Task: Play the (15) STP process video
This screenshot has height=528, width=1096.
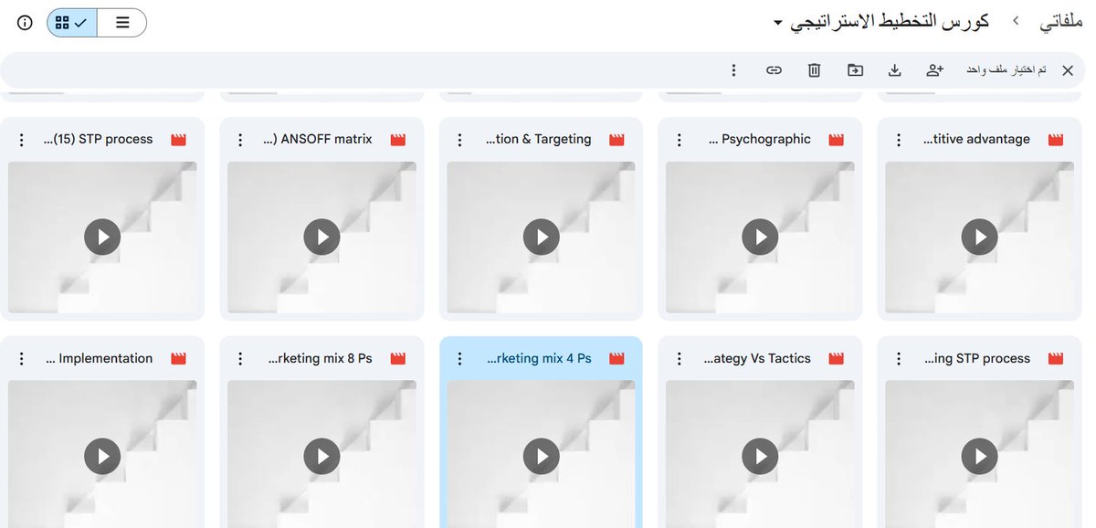Action: (102, 238)
